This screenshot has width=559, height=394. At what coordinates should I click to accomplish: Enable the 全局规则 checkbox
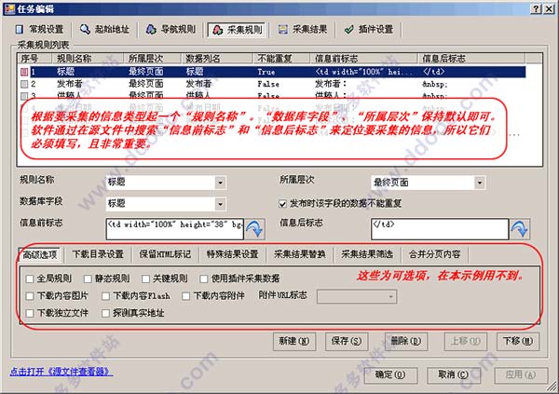pos(30,279)
